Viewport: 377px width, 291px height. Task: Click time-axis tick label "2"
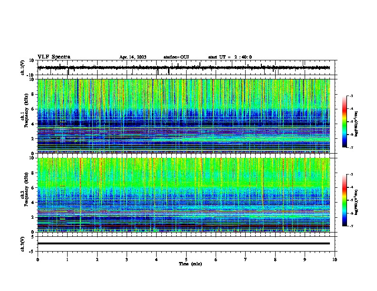pyautogui.click(x=98, y=260)
